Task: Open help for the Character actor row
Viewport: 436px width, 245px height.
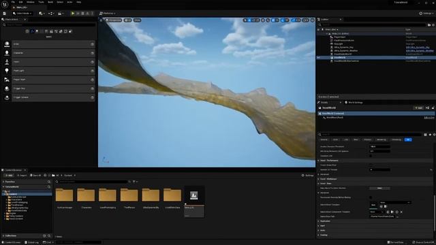Action: coord(92,53)
